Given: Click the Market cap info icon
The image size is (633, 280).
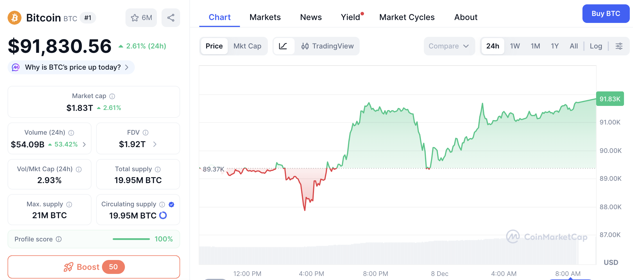Looking at the screenshot, I should 112,96.
